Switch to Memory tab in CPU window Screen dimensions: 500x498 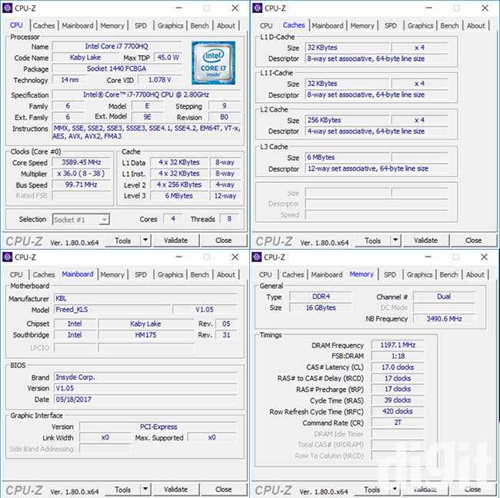[112, 25]
